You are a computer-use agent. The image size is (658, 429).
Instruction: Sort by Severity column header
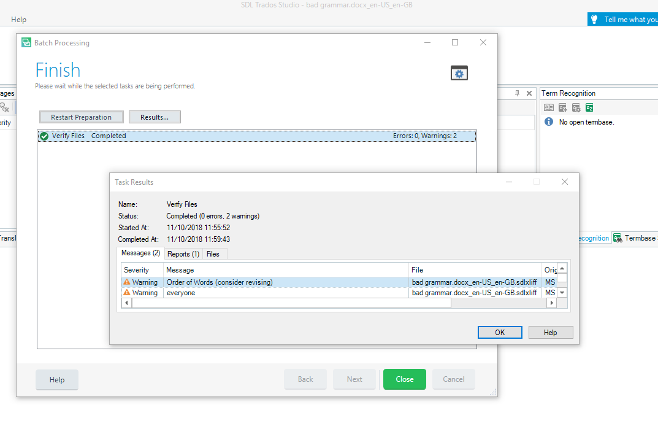pyautogui.click(x=142, y=270)
